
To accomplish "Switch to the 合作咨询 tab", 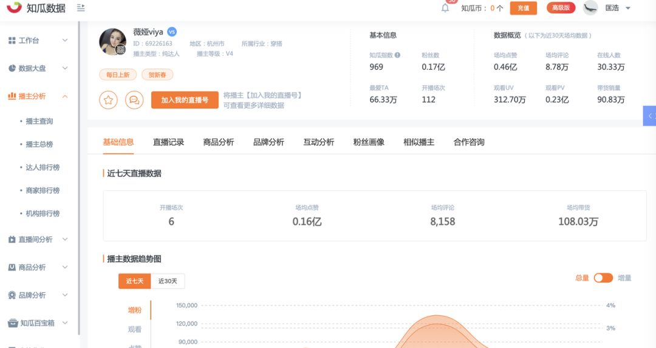I will [469, 142].
